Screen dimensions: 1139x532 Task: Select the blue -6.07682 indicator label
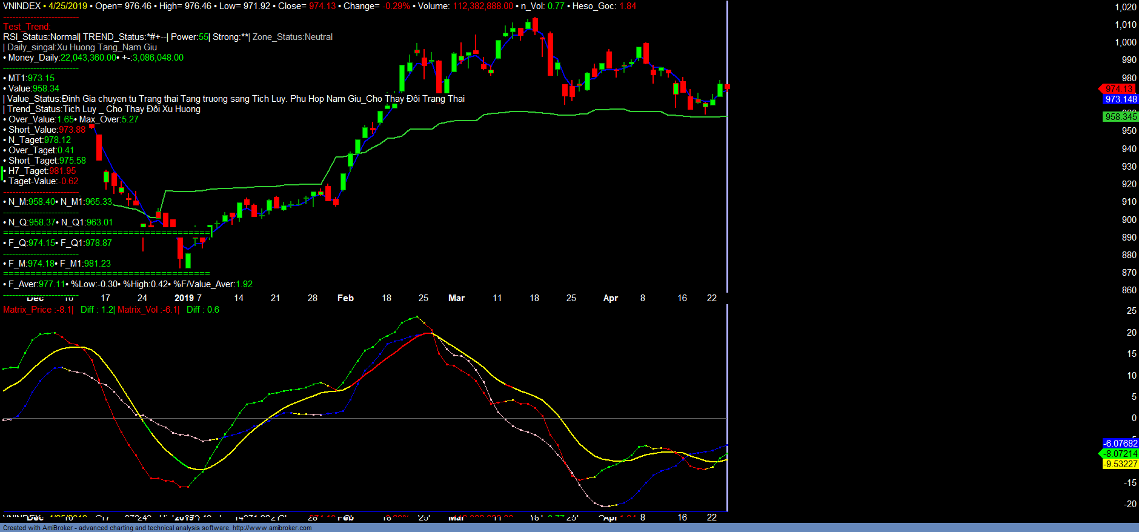[1120, 444]
